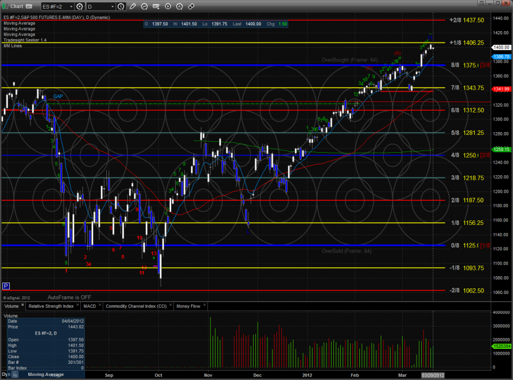The image size is (513, 380).
Task: Click the OverSold (Frame: 64) label
Action: tap(347, 251)
